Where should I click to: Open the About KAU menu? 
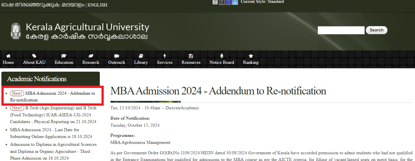coord(34,62)
